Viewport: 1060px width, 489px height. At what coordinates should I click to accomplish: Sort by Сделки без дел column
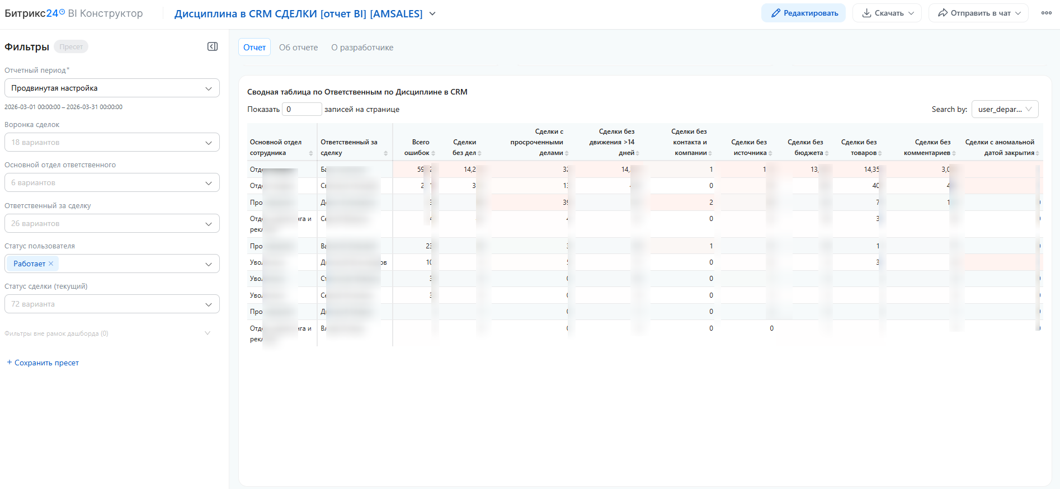pyautogui.click(x=479, y=153)
